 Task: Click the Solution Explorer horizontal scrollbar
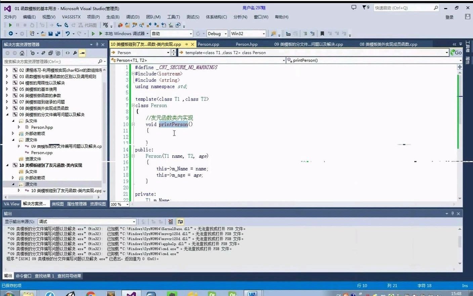click(52, 197)
